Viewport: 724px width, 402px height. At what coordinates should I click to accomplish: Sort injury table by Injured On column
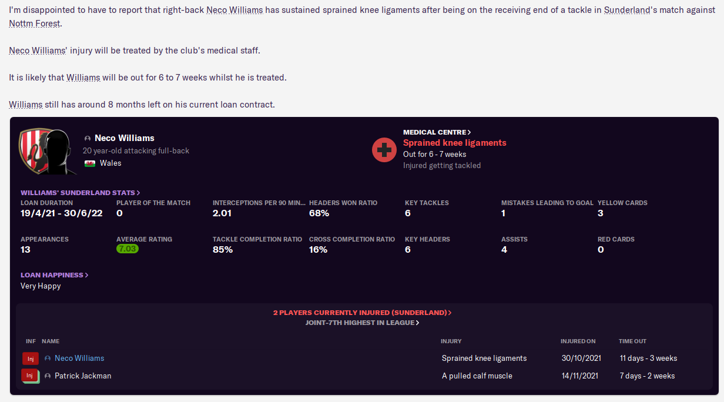578,341
